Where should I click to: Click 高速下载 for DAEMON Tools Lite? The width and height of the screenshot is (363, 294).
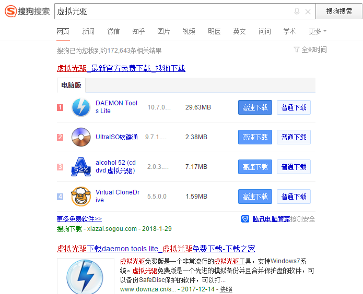point(255,107)
